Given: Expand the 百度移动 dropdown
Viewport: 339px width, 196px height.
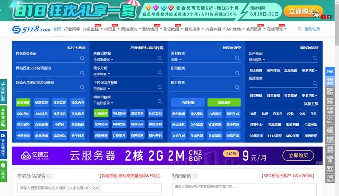Looking at the screenshot, I should point(102,89).
